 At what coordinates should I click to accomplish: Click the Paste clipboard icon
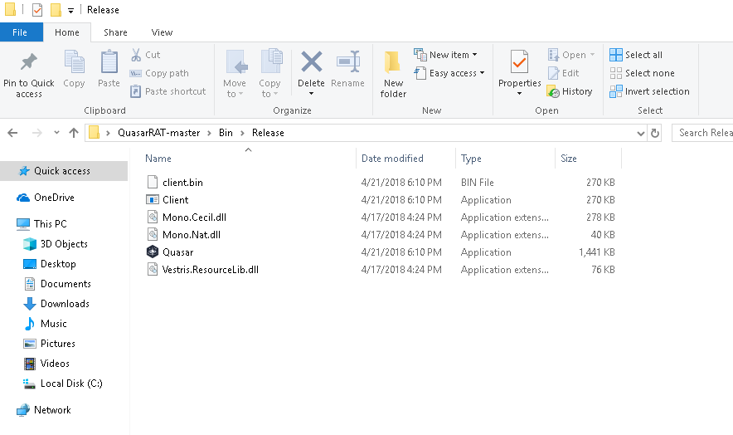[x=109, y=61]
